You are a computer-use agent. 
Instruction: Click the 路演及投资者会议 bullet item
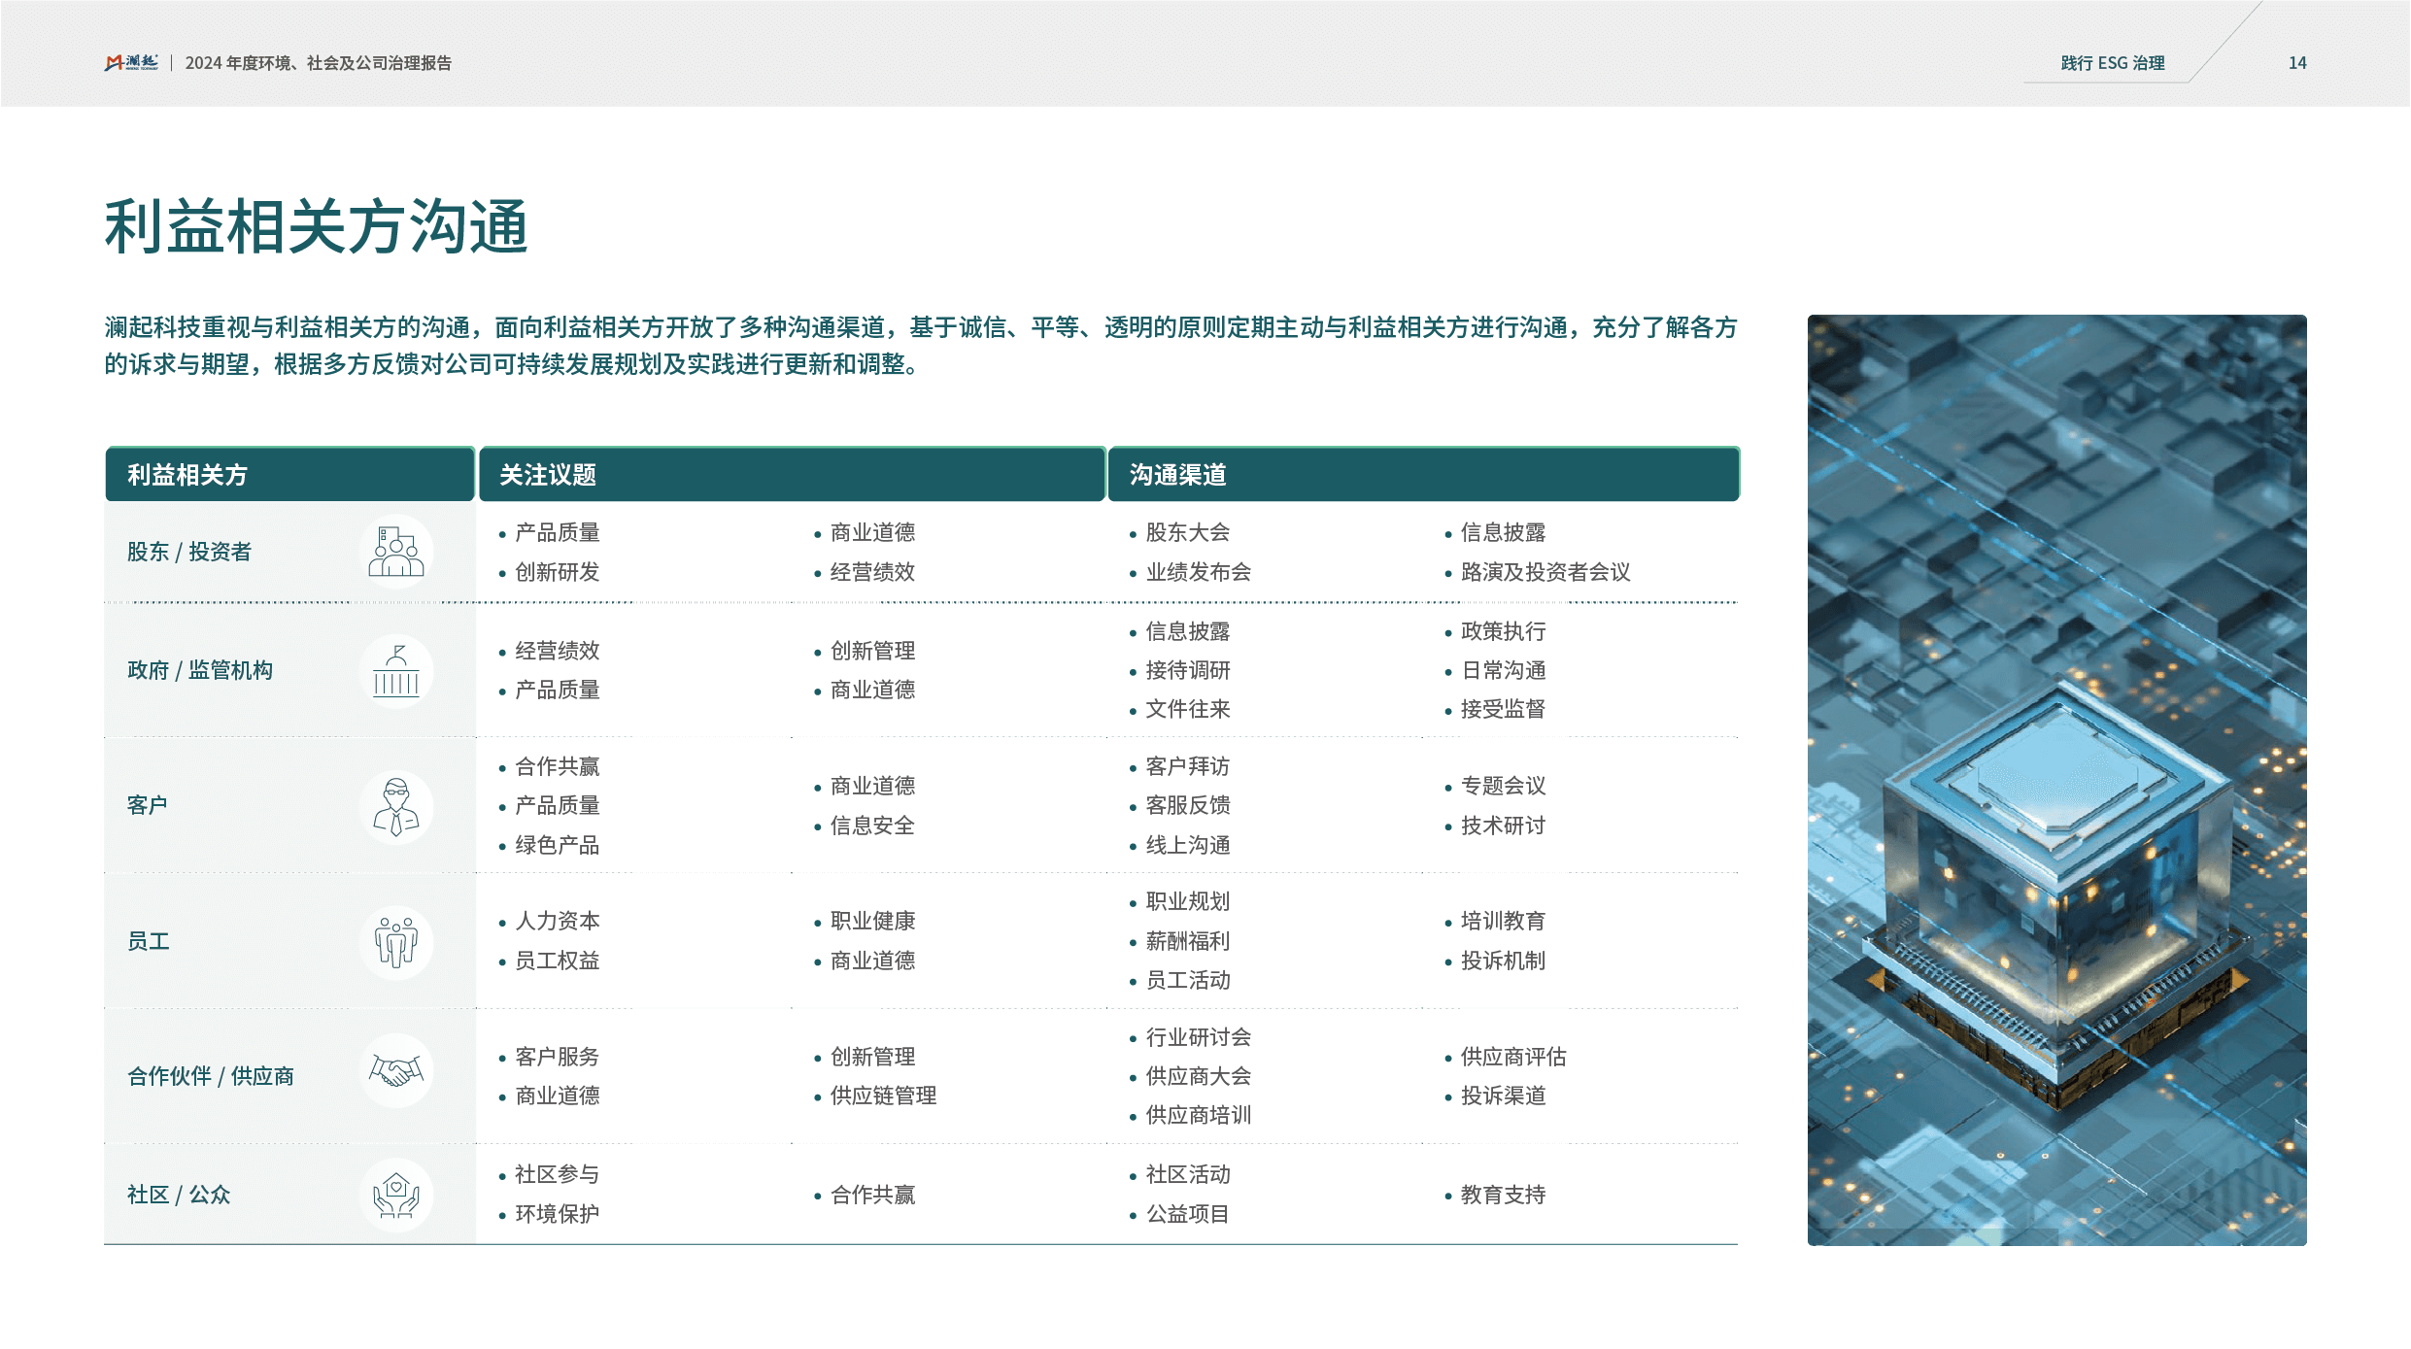pyautogui.click(x=1545, y=573)
